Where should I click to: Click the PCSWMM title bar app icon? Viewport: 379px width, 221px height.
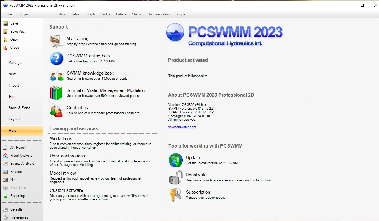pos(5,5)
